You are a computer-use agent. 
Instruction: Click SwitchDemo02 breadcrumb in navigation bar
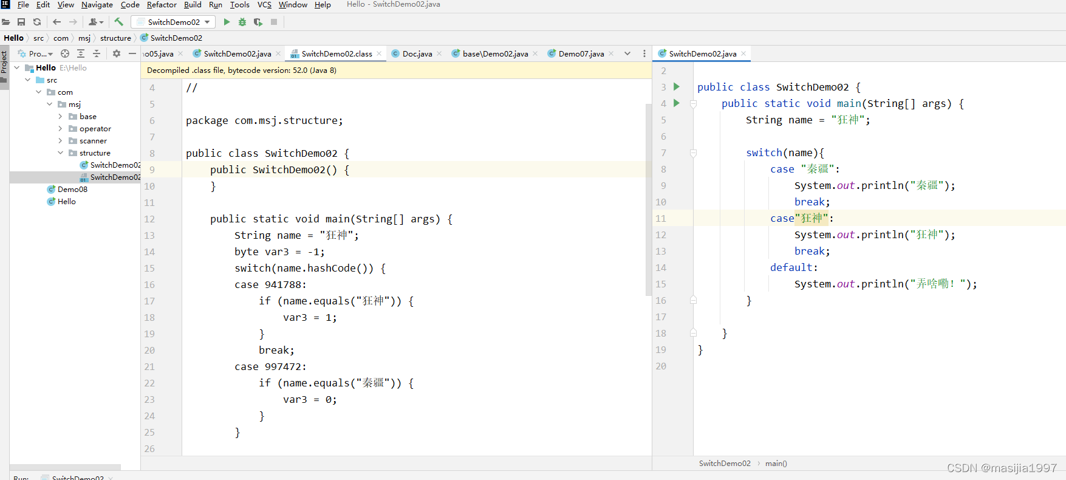pos(171,38)
